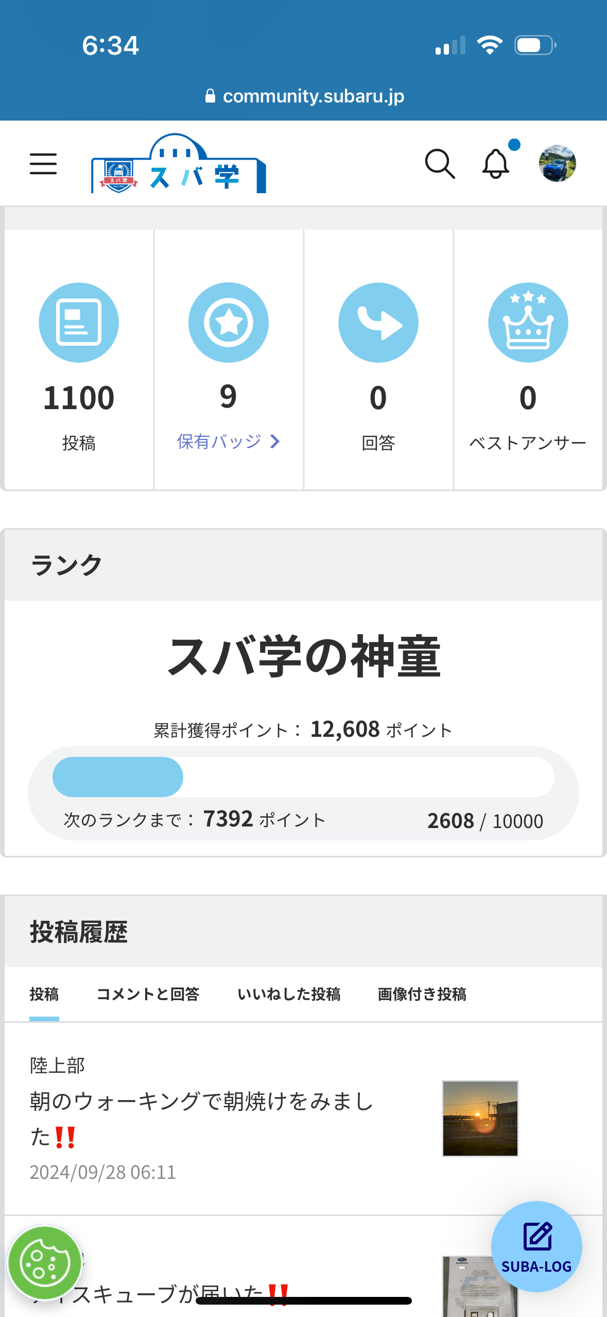Switch to the 投稿 tab
This screenshot has height=1317, width=607.
click(x=44, y=994)
